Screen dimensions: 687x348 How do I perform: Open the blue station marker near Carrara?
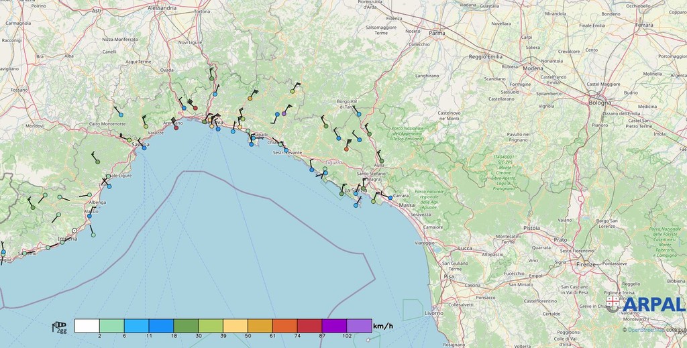[x=390, y=198]
